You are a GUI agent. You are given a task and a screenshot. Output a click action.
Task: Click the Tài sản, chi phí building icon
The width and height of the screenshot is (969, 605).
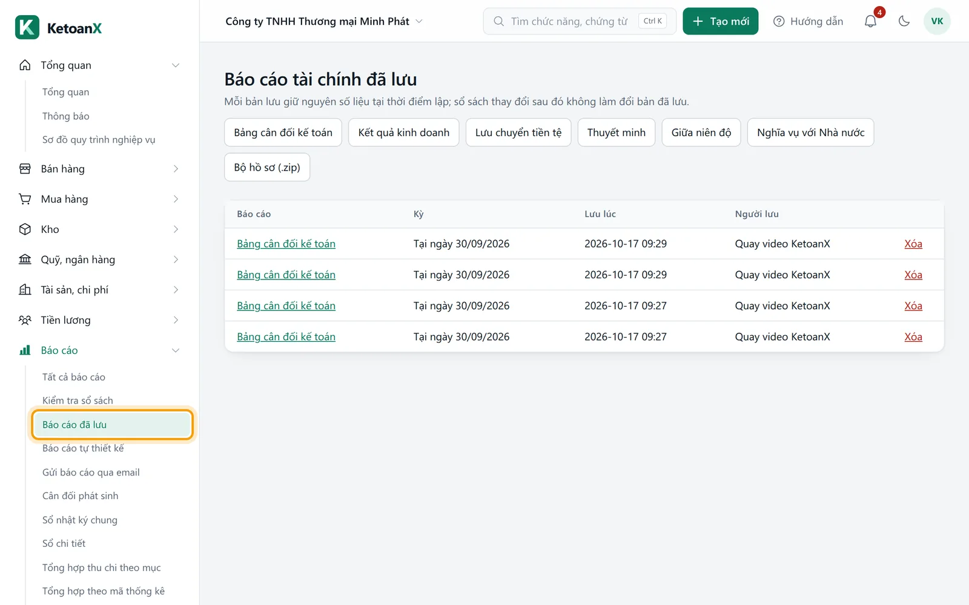tap(25, 290)
